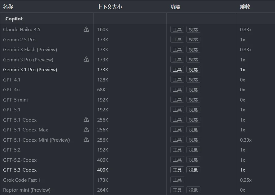Sort by the 名称 column header

[x=8, y=7]
